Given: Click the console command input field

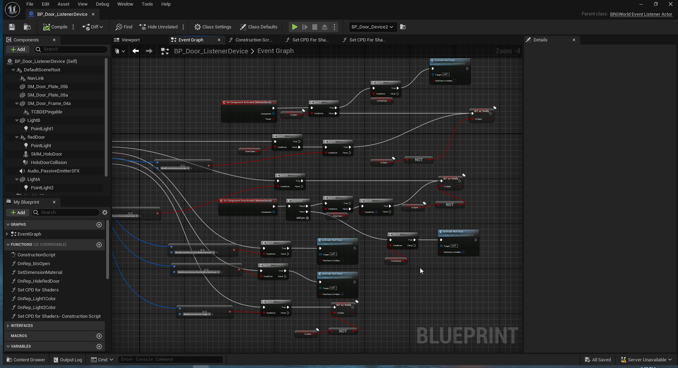Looking at the screenshot, I should coord(170,360).
